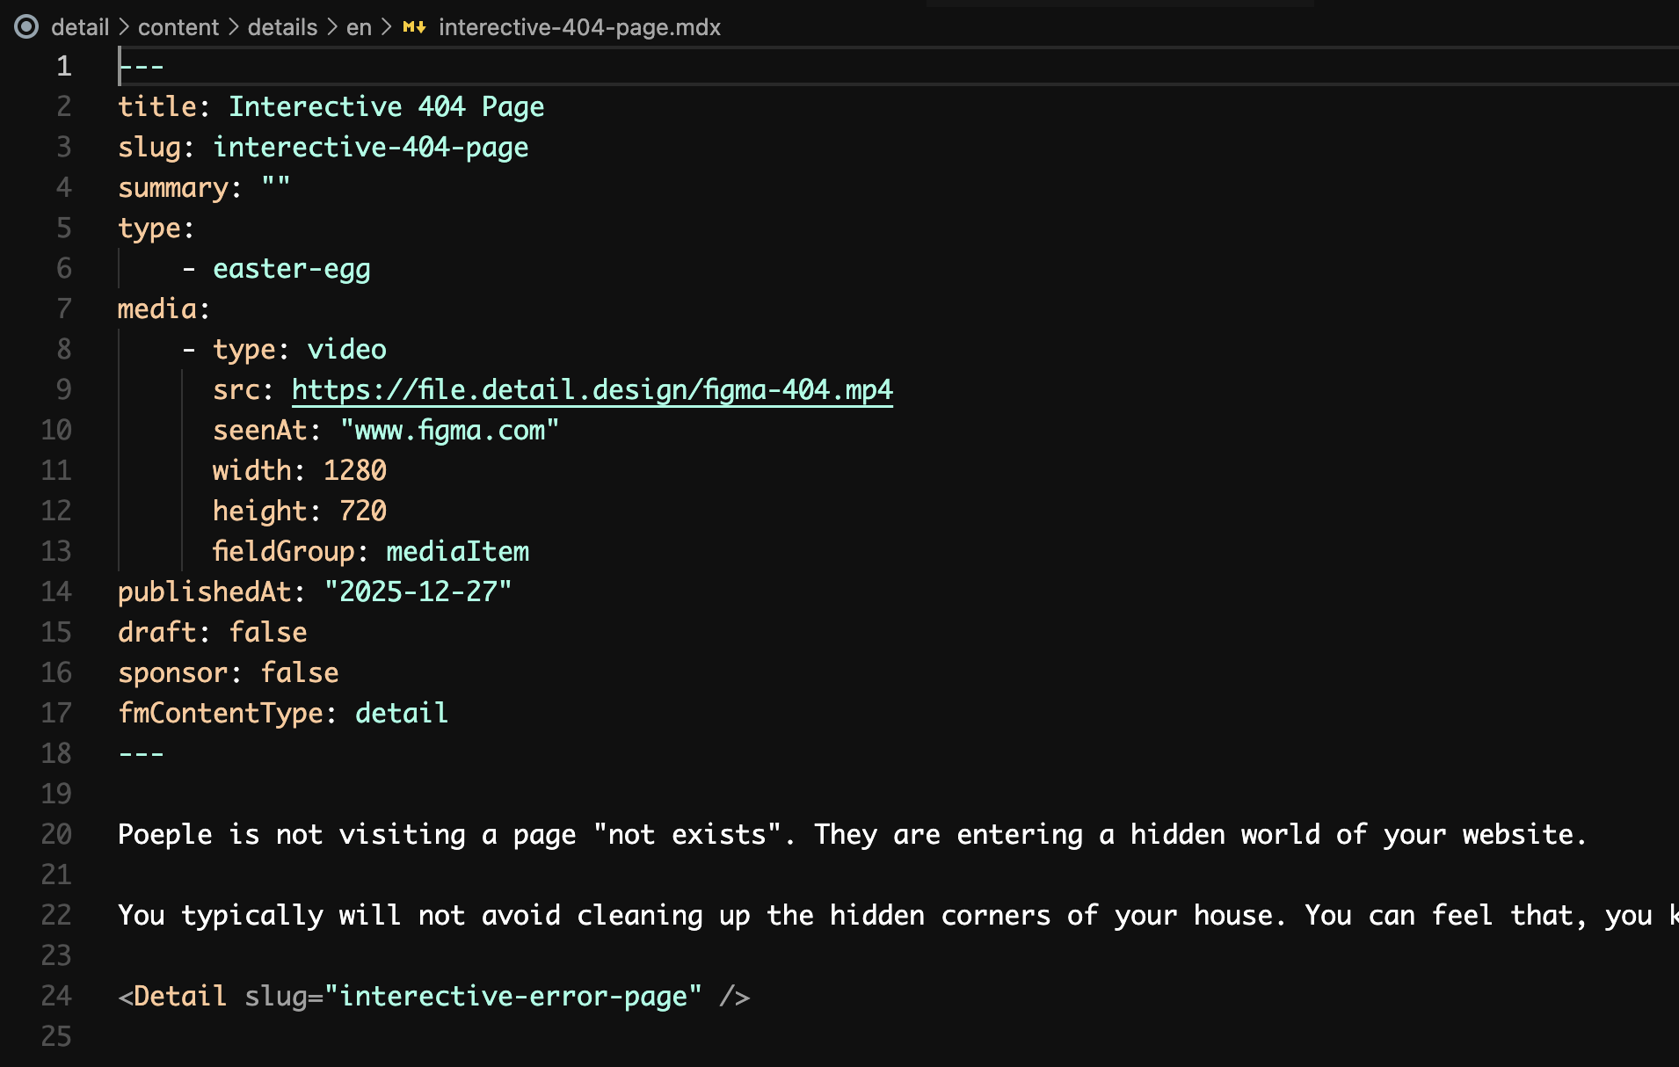Open the 'detail' breadcrumb folder

click(80, 27)
